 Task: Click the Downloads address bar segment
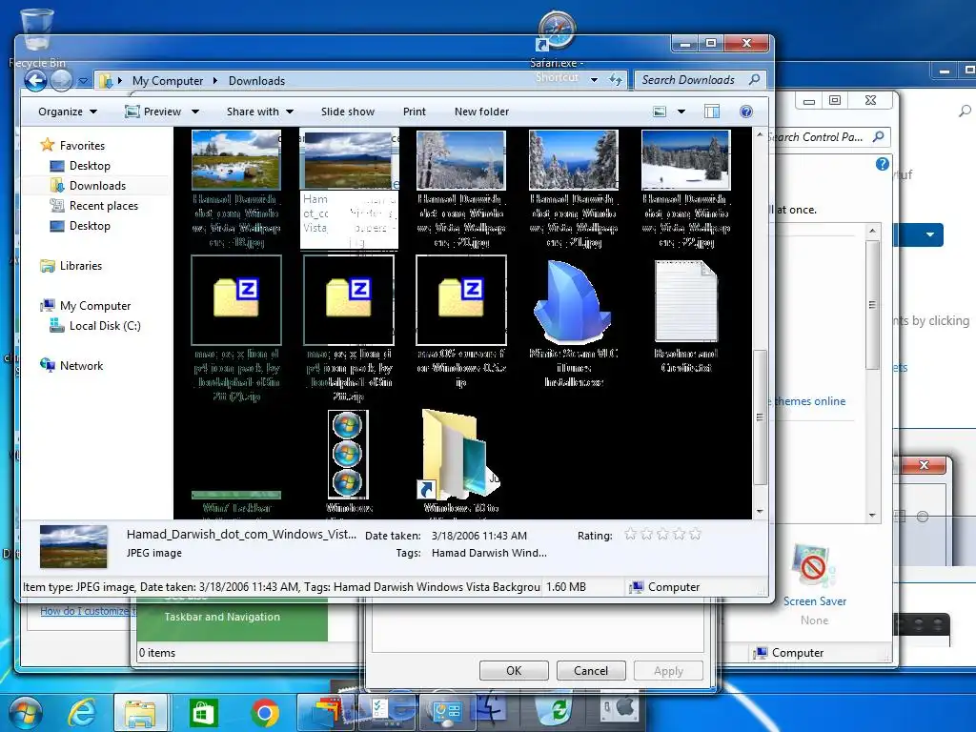point(256,81)
